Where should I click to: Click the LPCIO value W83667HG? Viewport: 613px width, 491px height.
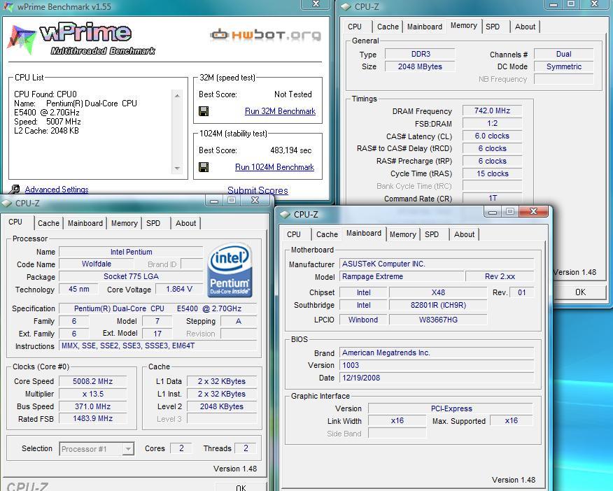438,320
